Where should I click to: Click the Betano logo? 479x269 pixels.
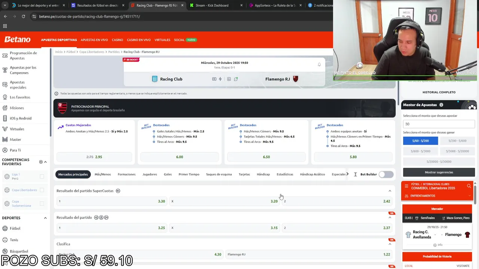click(17, 40)
